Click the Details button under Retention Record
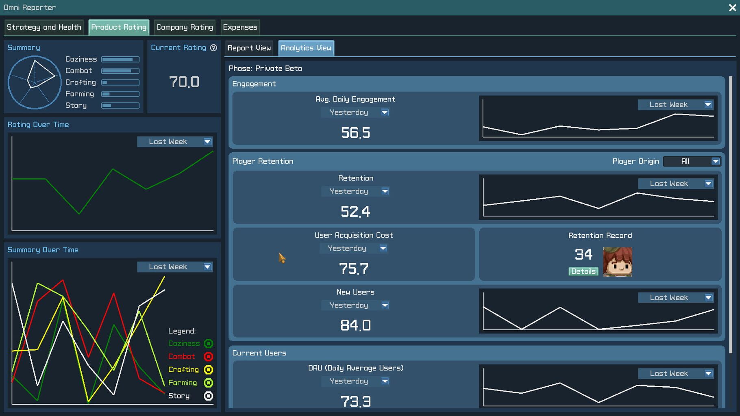The image size is (740, 416). [583, 271]
